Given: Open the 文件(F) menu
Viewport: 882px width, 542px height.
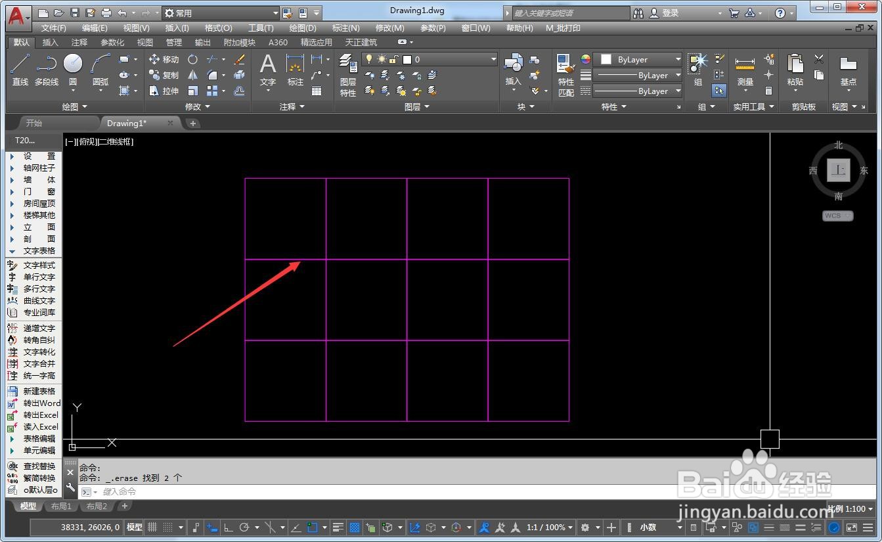Looking at the screenshot, I should pos(53,28).
